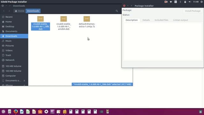Viewport: 204px width, 115px height.
Task: Open the keyboard layout indicator
Action: coord(176,2)
